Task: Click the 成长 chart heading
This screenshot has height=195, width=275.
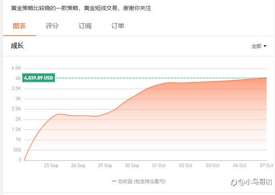Action: [17, 46]
